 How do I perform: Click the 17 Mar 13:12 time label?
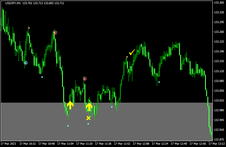[217, 144]
